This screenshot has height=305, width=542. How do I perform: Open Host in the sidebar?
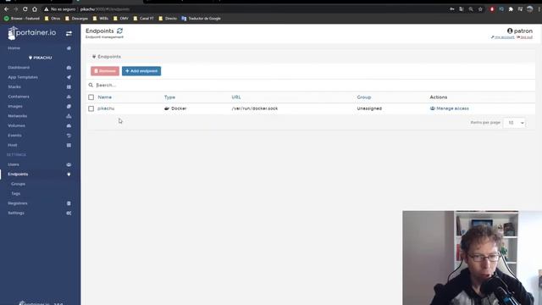click(x=13, y=145)
